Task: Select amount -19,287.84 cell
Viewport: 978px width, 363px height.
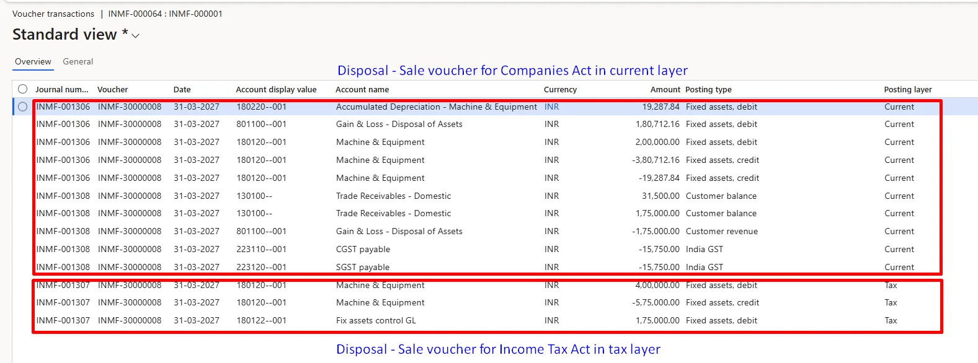Action: pyautogui.click(x=659, y=178)
